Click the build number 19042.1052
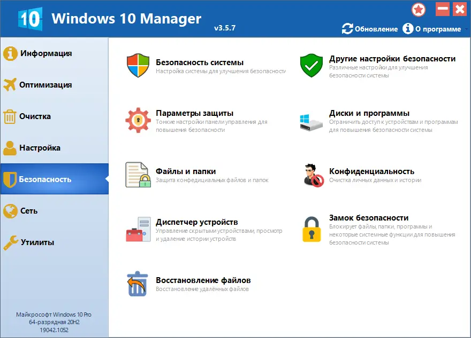The height and width of the screenshot is (338, 471). tap(54, 330)
